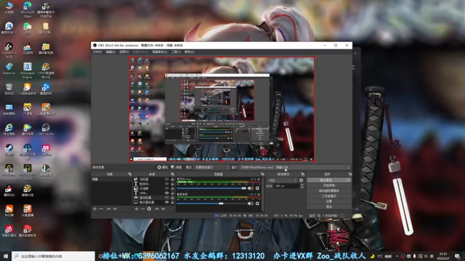Toggle the lock on the 交流群 source
465x261 pixels.
point(172,188)
